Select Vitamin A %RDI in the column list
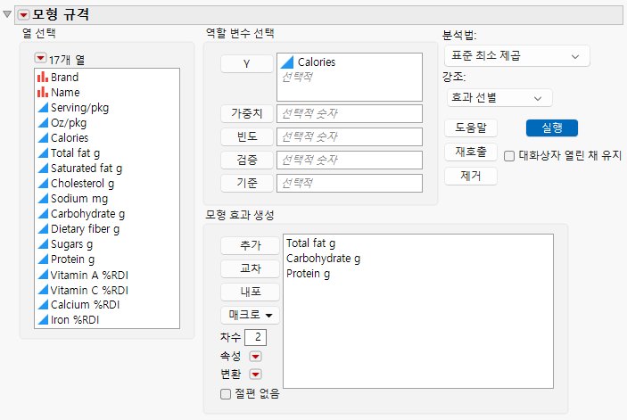This screenshot has width=627, height=420. [89, 275]
